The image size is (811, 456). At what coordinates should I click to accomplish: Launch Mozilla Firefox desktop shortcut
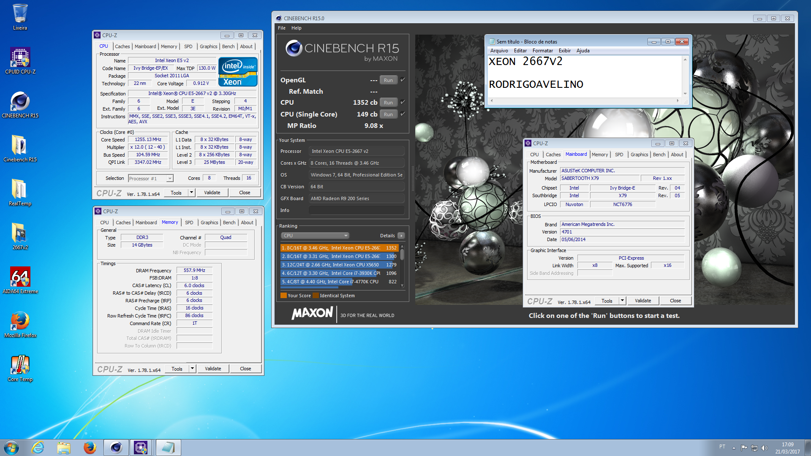[20, 324]
